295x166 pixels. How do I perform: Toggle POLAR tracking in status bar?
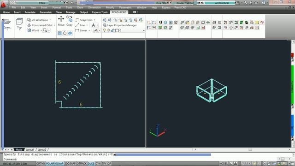pyautogui.click(x=50, y=164)
